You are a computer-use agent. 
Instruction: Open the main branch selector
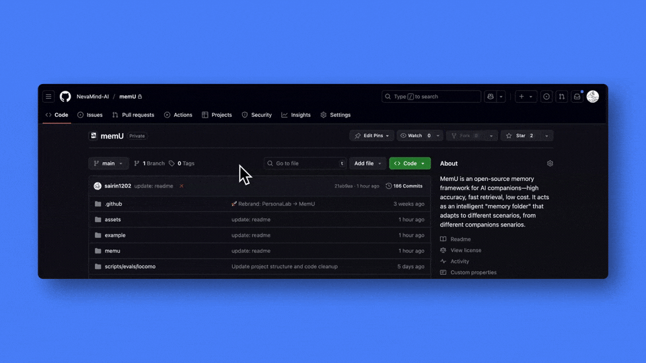point(108,163)
